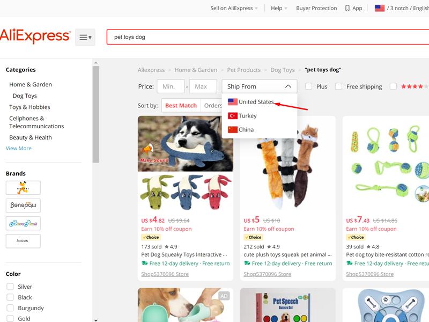Check the Silver color filter

click(x=9, y=287)
